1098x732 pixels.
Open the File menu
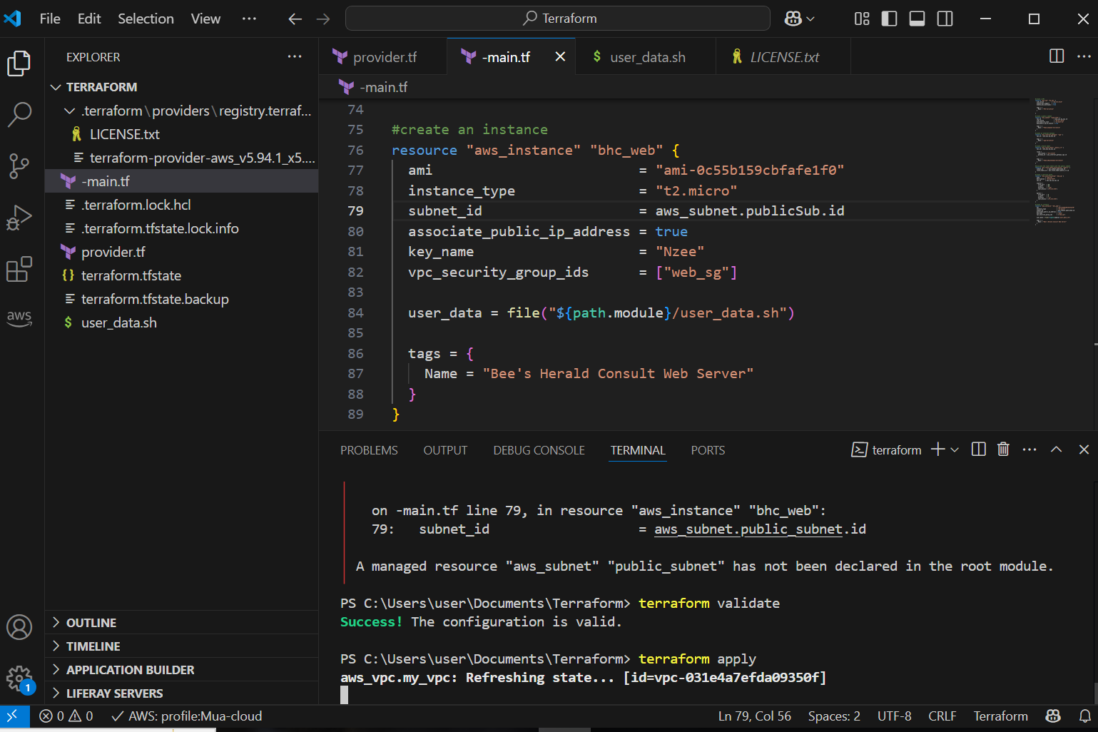click(50, 19)
